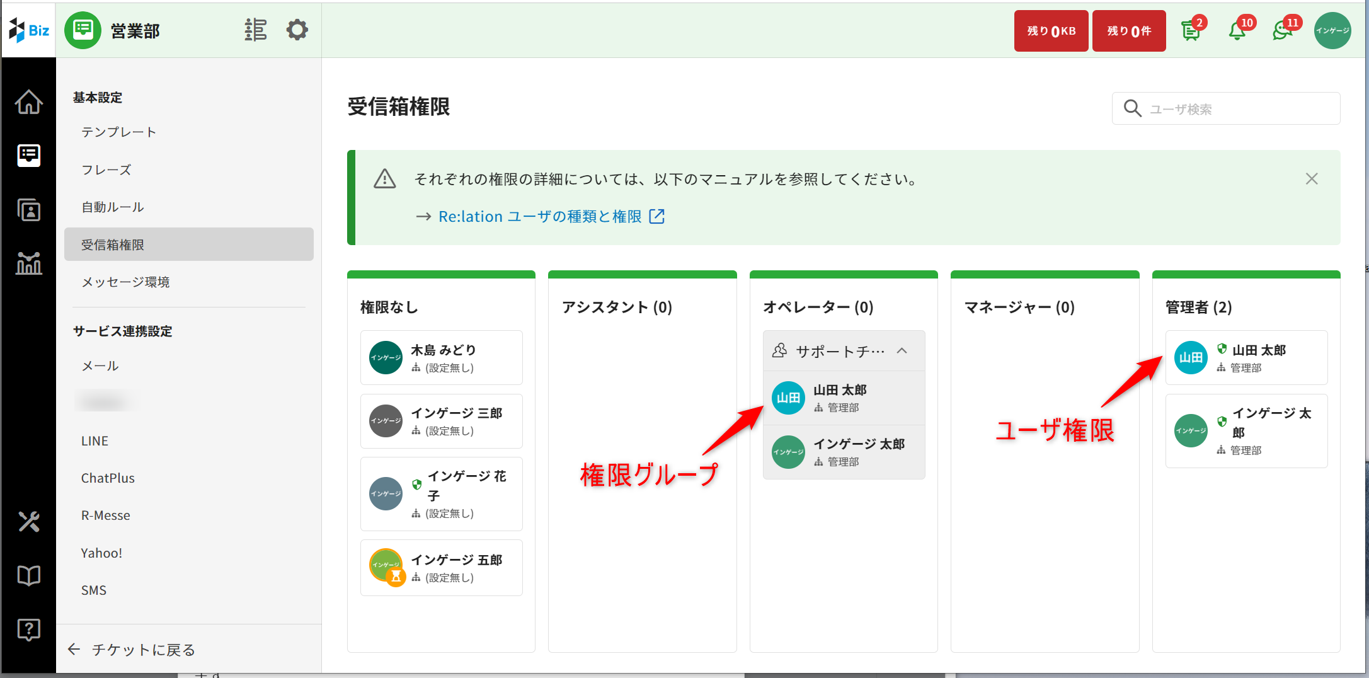Click the list layout icon beside gear

256,30
